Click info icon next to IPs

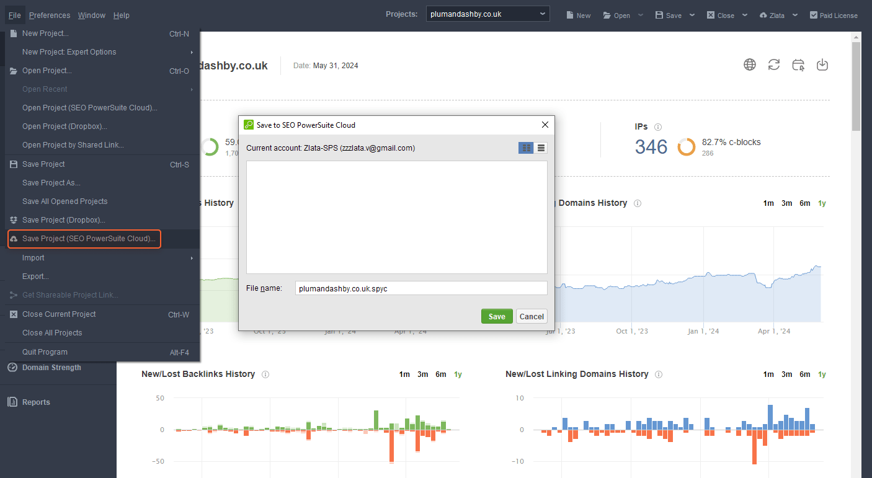point(658,126)
